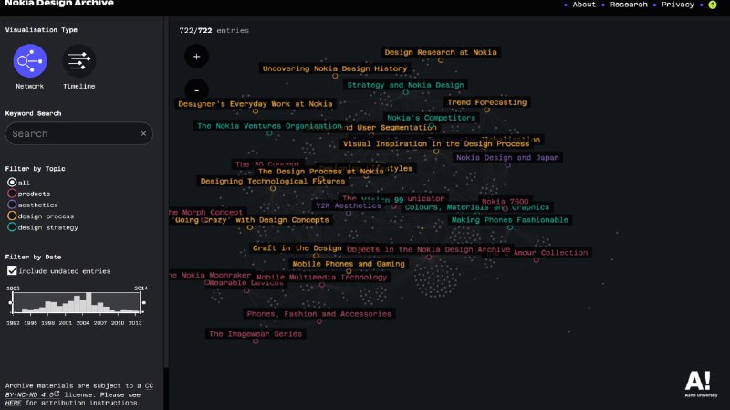Click circle node under The Nokia Ventures Organisation

tap(269, 133)
